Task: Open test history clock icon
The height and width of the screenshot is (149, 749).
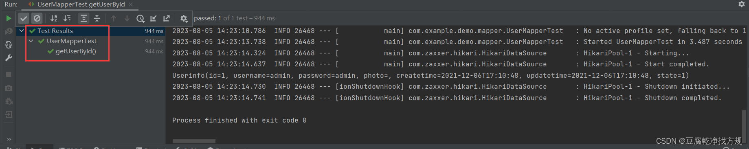Action: [x=141, y=18]
